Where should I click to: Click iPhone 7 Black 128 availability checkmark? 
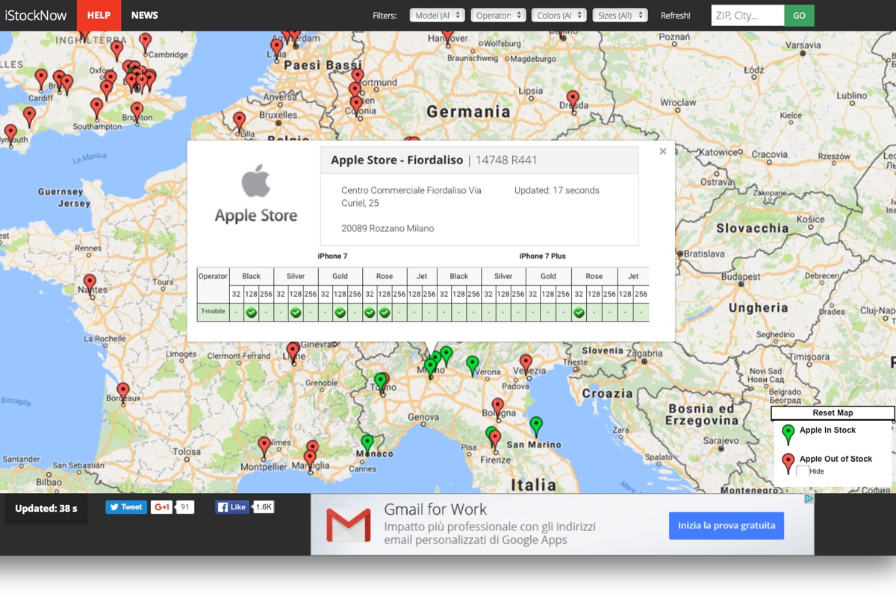(x=251, y=313)
